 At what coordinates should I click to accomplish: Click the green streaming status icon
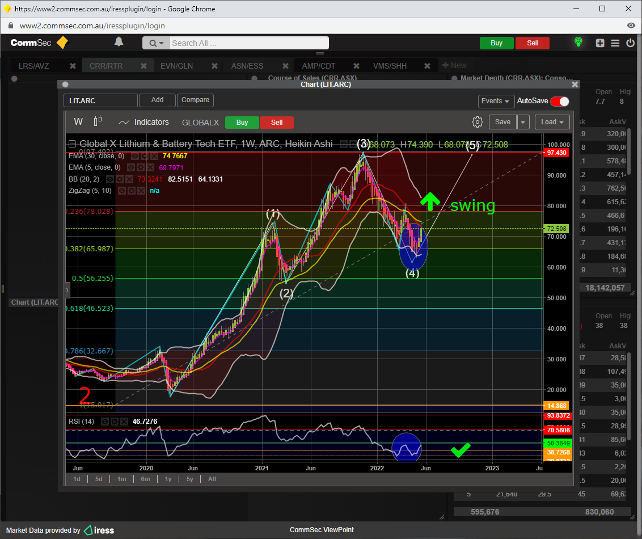click(578, 43)
